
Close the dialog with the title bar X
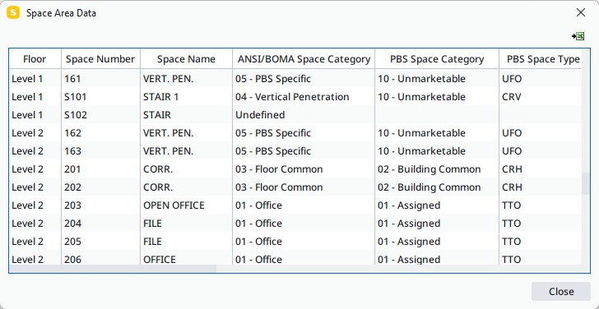[581, 12]
